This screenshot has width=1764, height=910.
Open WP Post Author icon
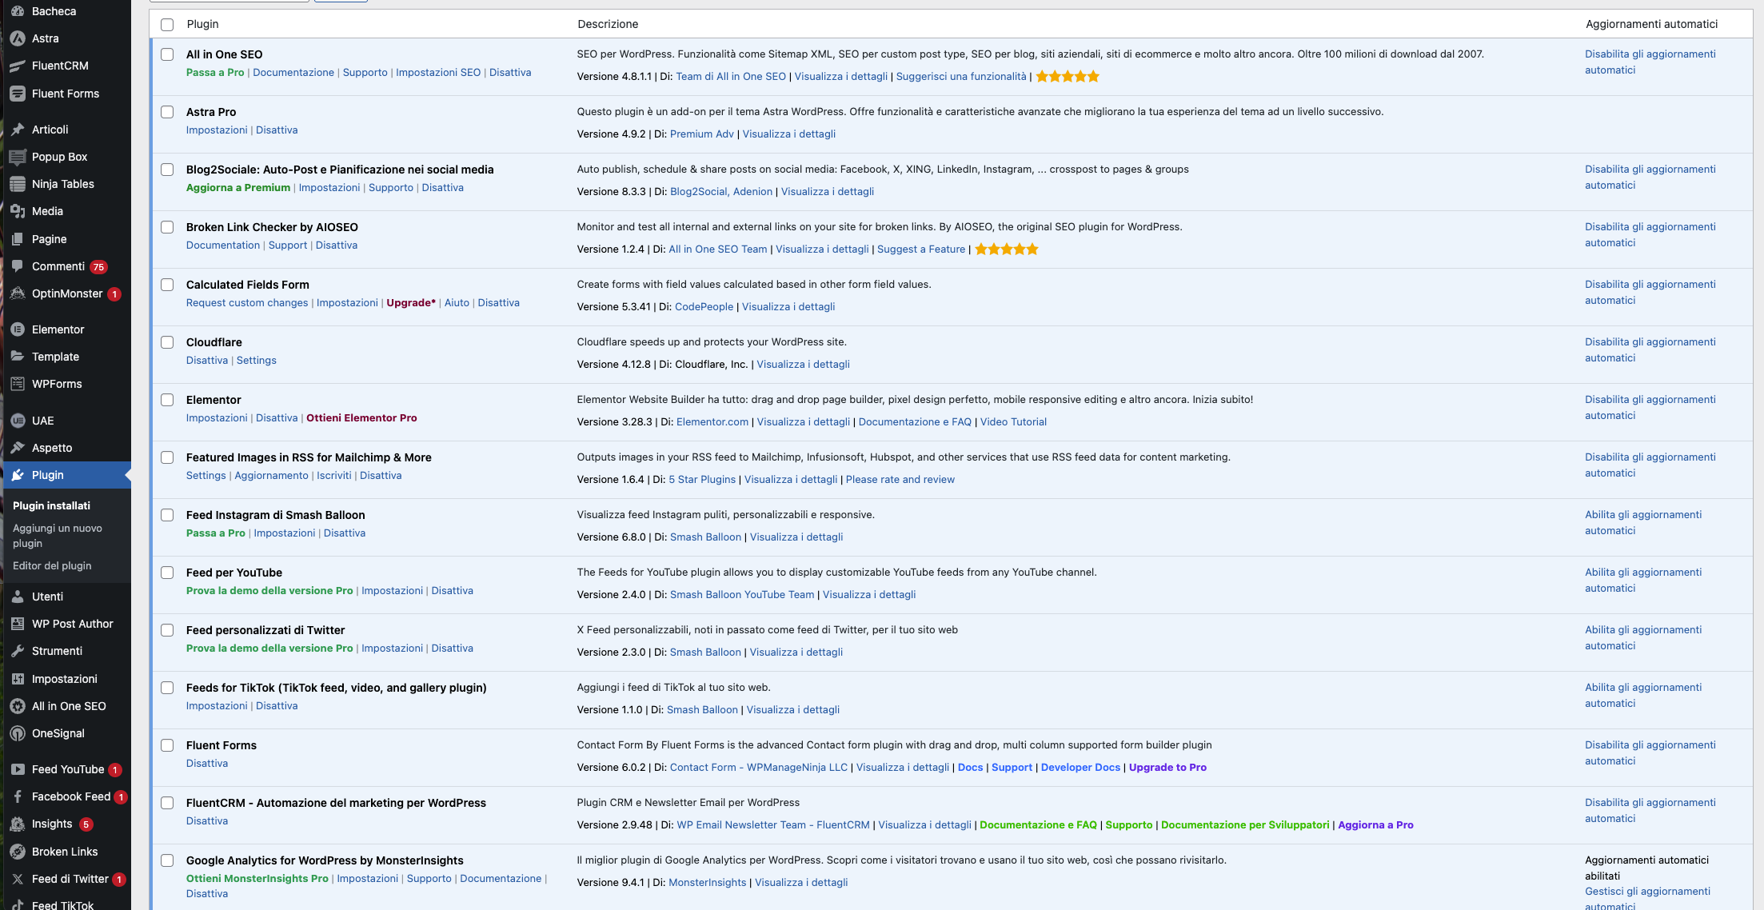coord(18,624)
